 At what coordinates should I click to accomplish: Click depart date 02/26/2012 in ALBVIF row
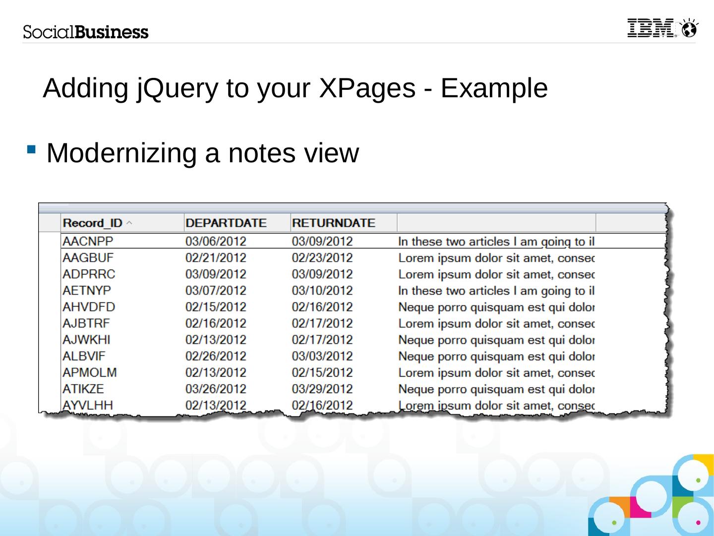click(x=216, y=356)
